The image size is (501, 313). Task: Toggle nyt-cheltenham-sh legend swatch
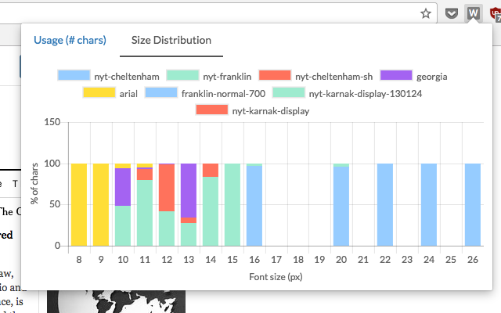coord(275,75)
